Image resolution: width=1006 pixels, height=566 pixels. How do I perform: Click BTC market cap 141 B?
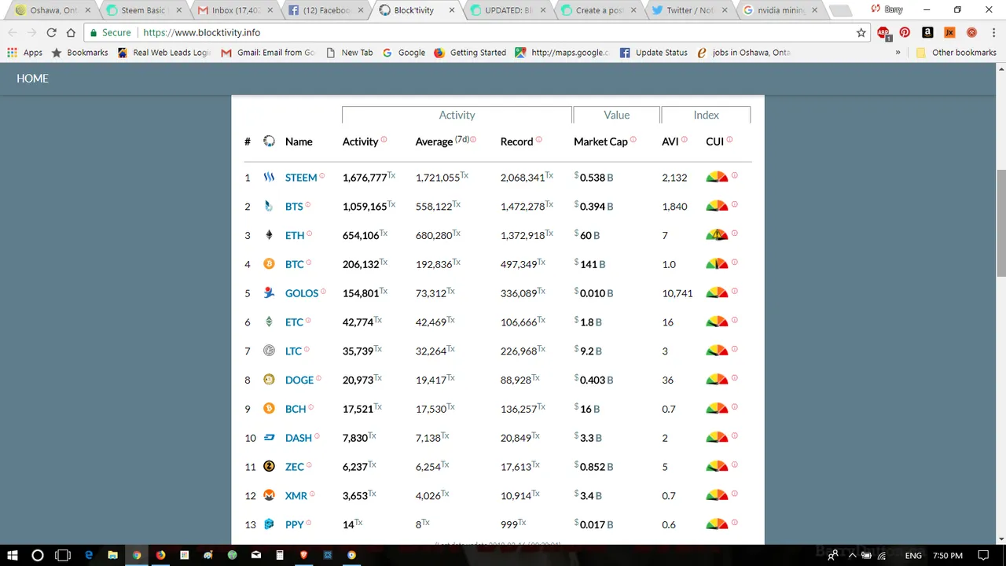tap(589, 264)
